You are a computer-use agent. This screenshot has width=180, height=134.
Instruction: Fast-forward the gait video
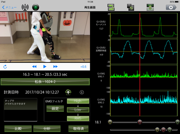55,66
